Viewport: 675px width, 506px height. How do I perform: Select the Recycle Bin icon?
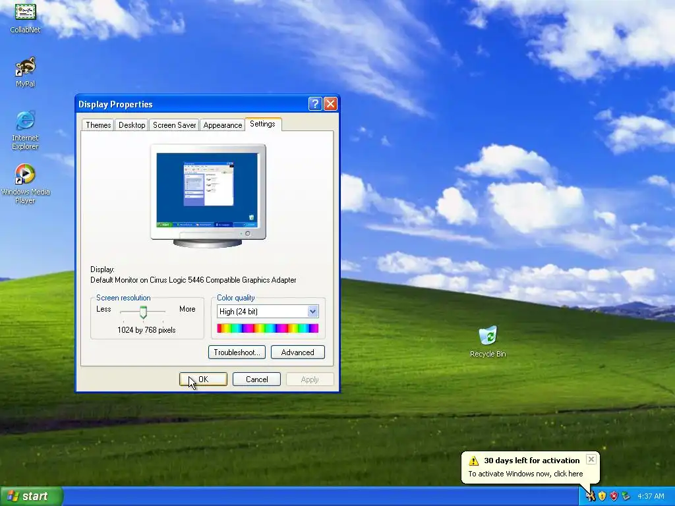(488, 342)
